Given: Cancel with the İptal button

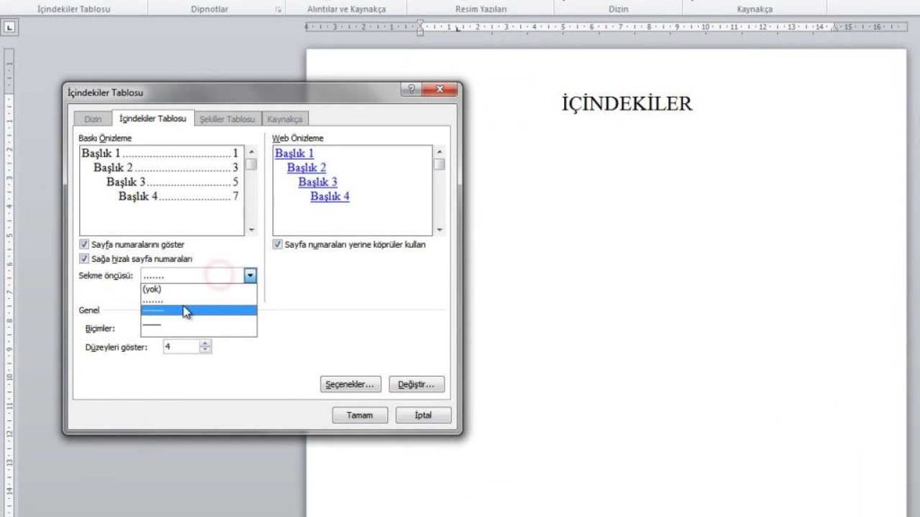Looking at the screenshot, I should [x=423, y=415].
